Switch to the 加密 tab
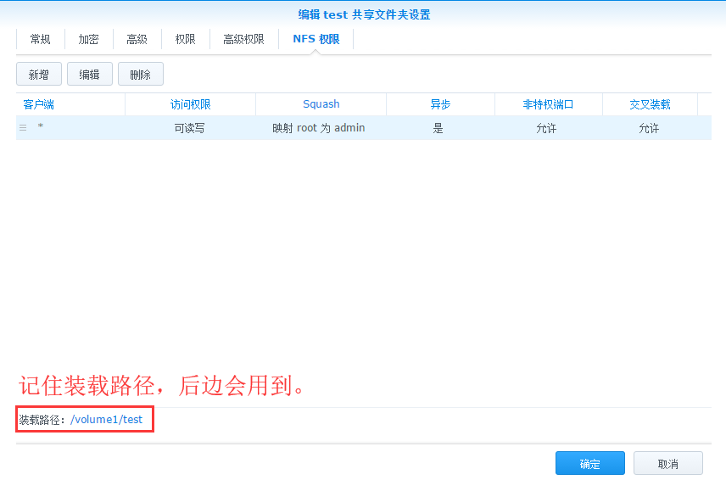This screenshot has width=726, height=480. pyautogui.click(x=88, y=39)
